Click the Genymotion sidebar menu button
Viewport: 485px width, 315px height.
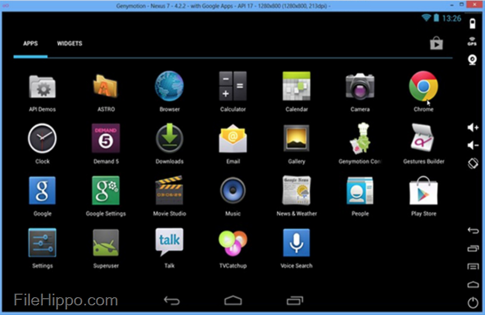coord(473,266)
